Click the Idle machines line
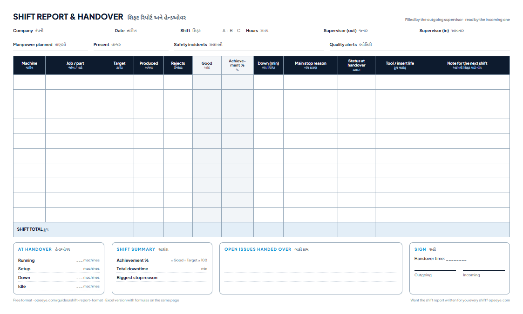This screenshot has width=523, height=314. [x=59, y=287]
